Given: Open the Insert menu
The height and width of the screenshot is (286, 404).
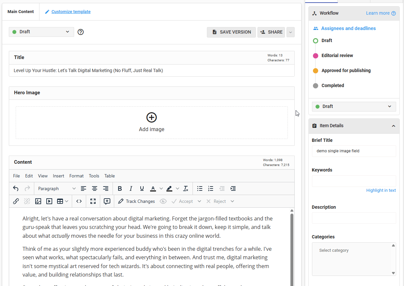Looking at the screenshot, I should coord(58,176).
